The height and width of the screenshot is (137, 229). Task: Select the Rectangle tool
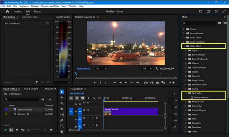click(x=61, y=126)
